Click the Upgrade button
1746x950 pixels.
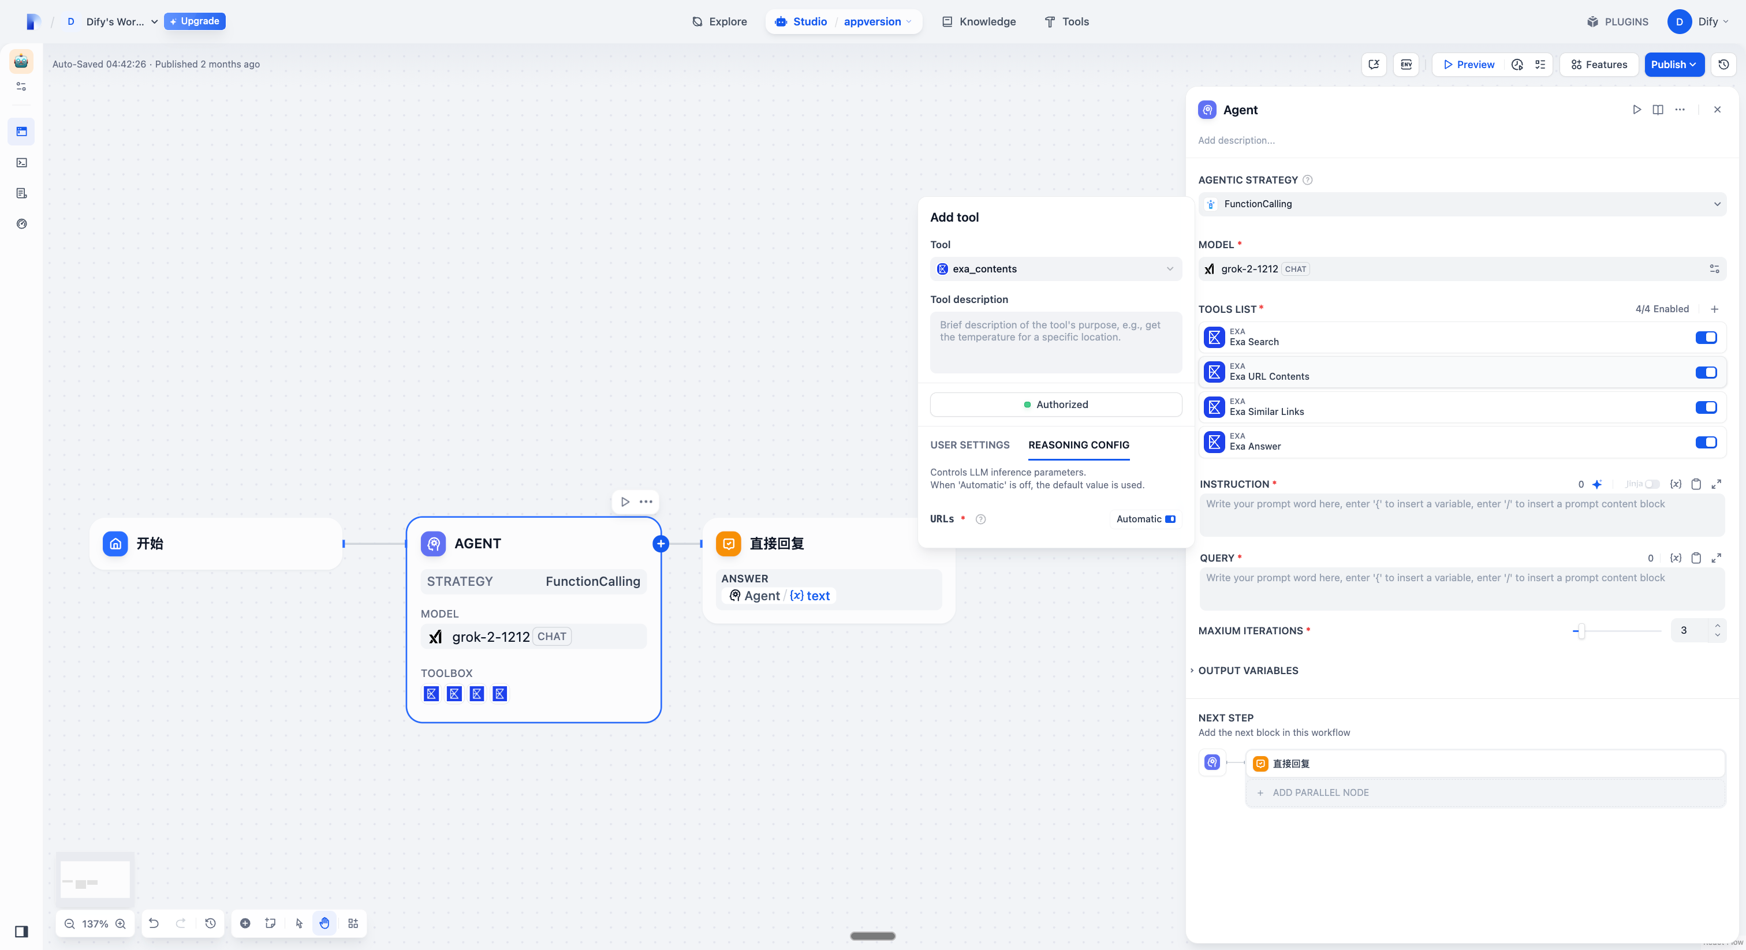click(x=195, y=21)
